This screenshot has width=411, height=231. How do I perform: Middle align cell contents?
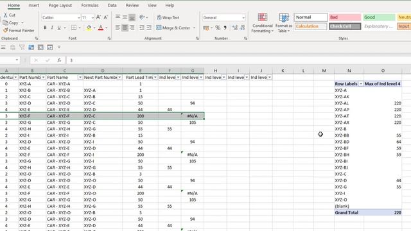click(125, 17)
